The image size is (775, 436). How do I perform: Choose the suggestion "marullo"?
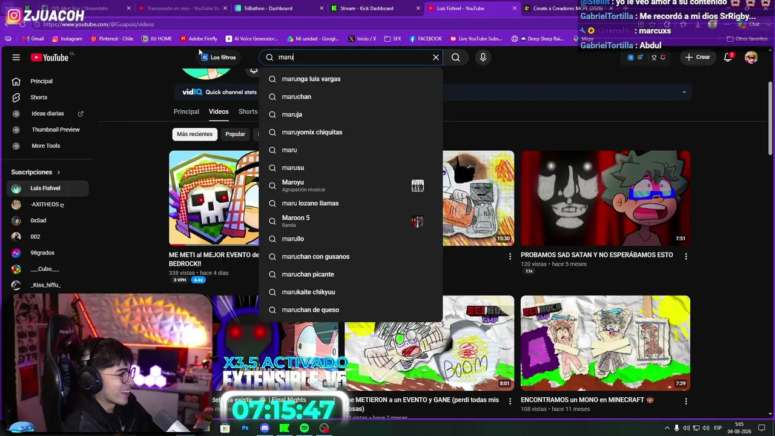351,239
